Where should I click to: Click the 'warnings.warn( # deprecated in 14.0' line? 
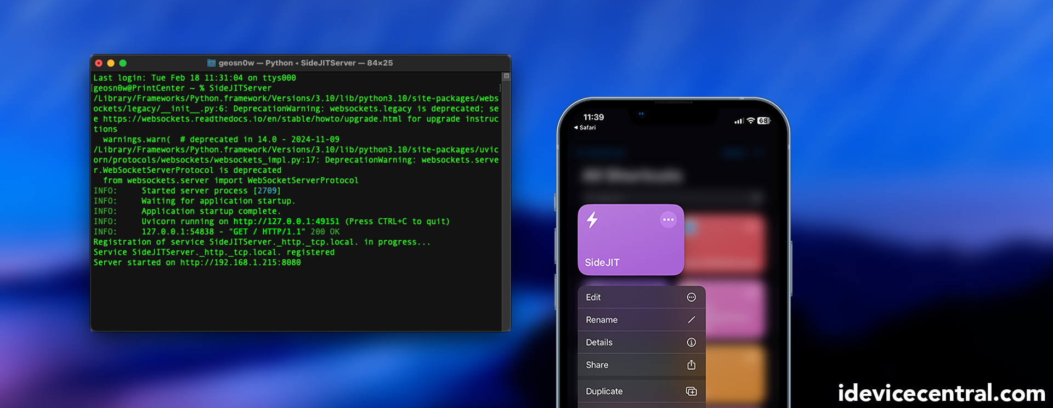[x=221, y=140]
